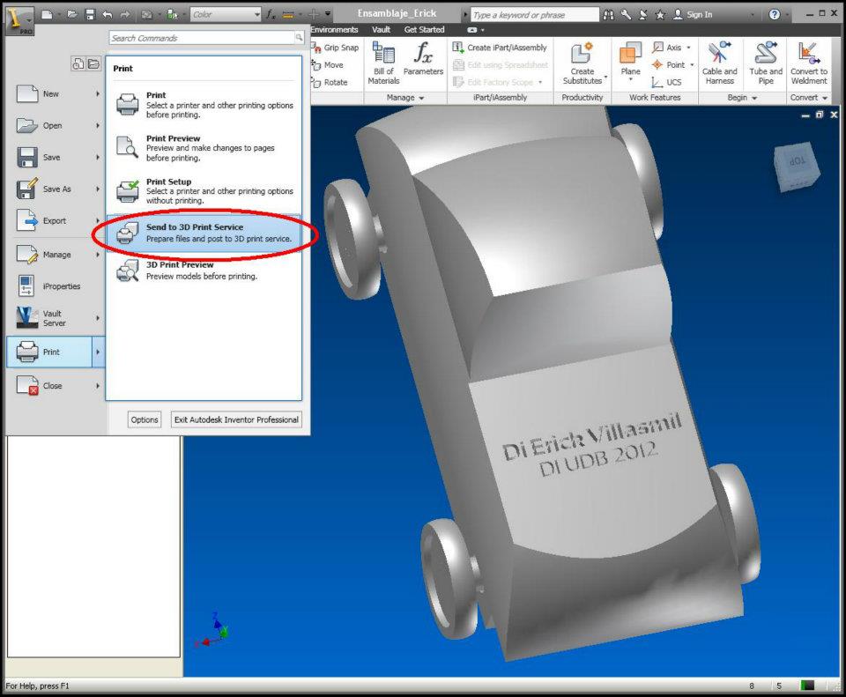Click the Plane work feature tool

pos(630,62)
